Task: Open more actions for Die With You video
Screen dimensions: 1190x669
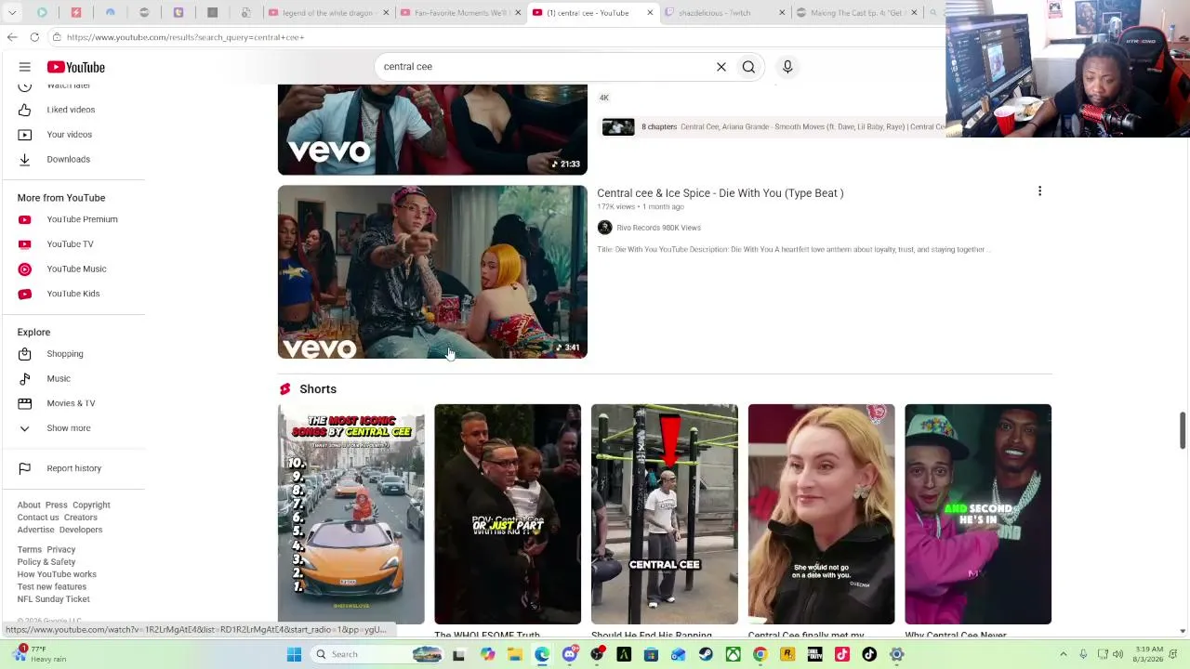Action: [x=1039, y=191]
